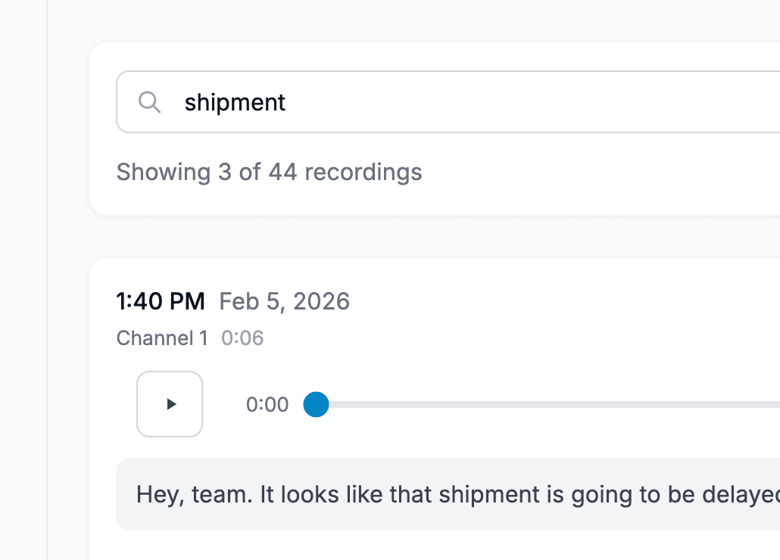Viewport: 780px width, 560px height.
Task: Click 'Showing 3 of 44 recordings' text
Action: (269, 172)
